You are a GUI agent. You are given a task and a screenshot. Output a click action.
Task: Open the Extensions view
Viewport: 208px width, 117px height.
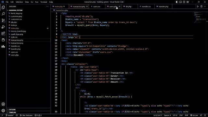(x=3, y=33)
